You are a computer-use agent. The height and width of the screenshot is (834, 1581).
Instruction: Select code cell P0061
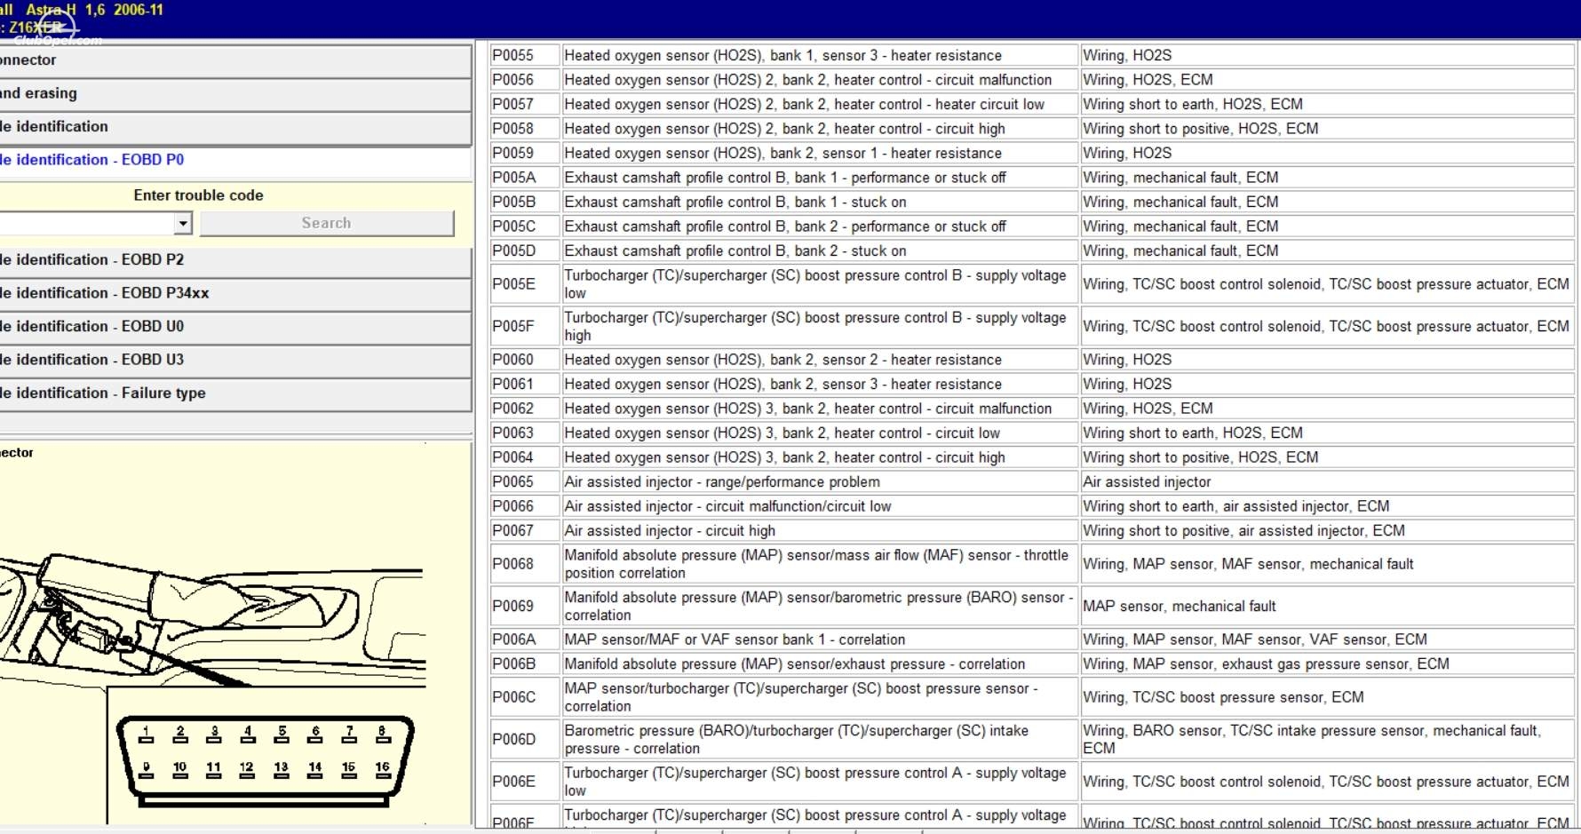coord(525,384)
